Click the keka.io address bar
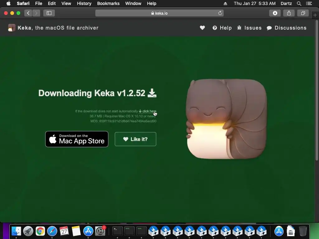Image resolution: width=319 pixels, height=239 pixels. click(159, 13)
